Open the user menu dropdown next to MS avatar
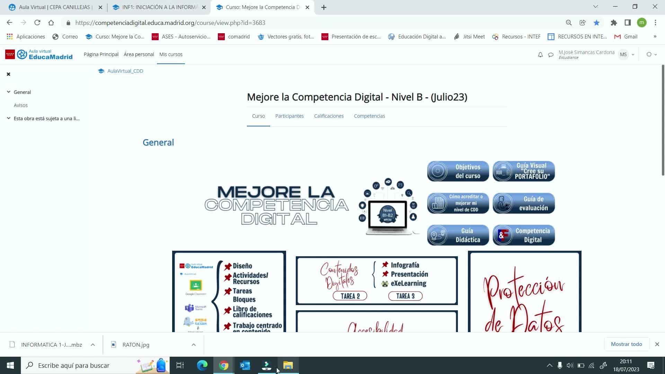Screen dimensions: 665x374 point(633,55)
